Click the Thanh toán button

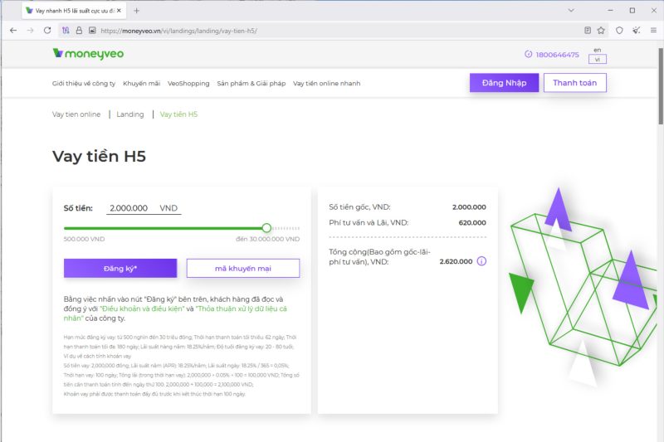click(x=574, y=82)
